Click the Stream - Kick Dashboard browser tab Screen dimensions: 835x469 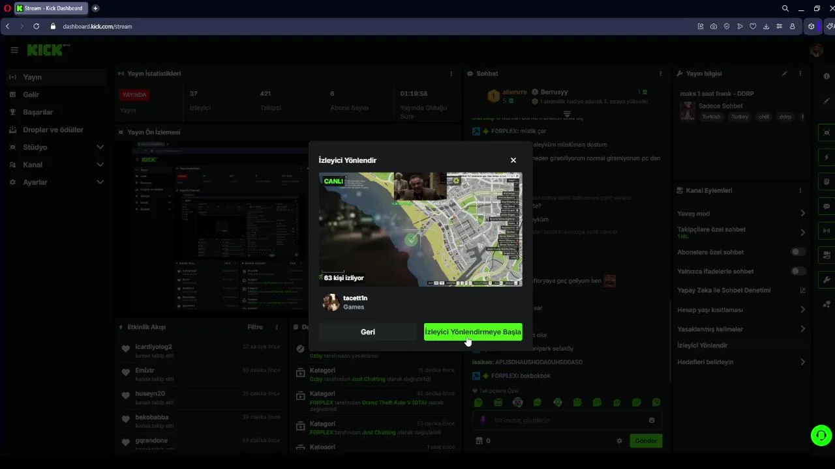50,8
